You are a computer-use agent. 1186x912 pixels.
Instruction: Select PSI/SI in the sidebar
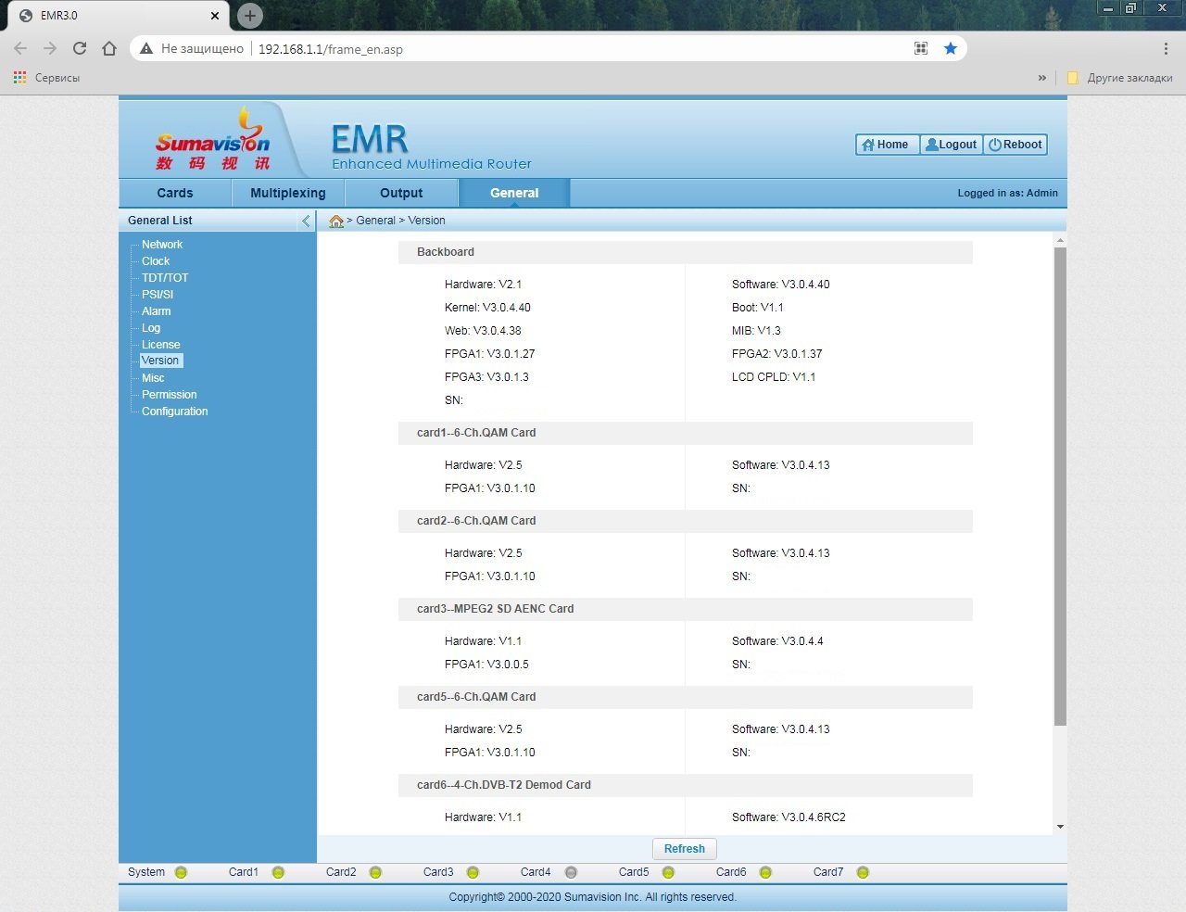[158, 295]
